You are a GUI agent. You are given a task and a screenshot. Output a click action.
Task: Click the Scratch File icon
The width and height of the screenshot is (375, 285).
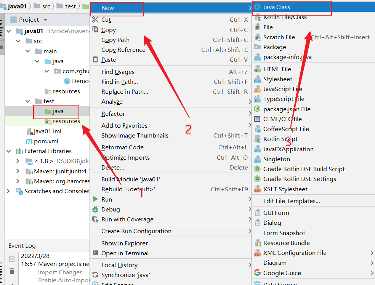(x=258, y=37)
